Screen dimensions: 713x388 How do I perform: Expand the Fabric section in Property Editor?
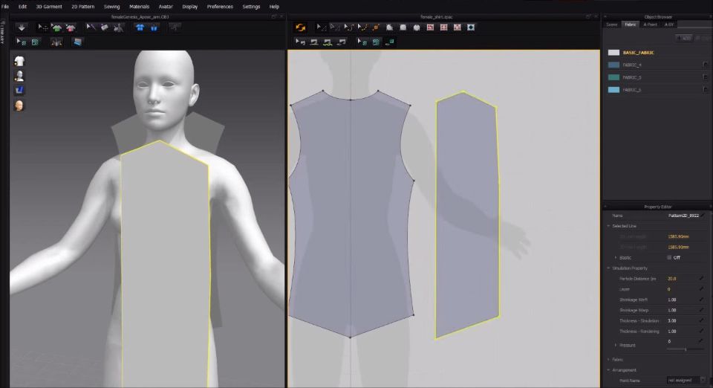click(609, 359)
